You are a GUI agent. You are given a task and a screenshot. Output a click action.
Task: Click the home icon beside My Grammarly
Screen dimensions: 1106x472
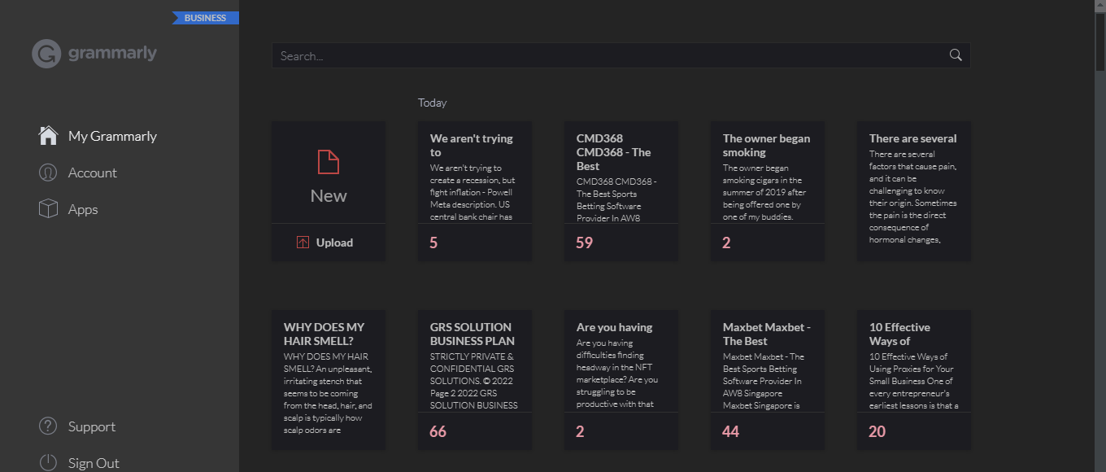click(x=48, y=136)
